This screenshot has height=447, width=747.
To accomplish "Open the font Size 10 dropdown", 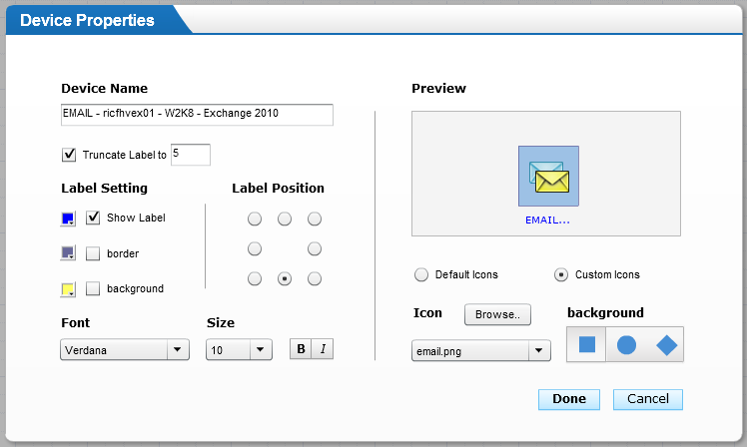I will (239, 350).
